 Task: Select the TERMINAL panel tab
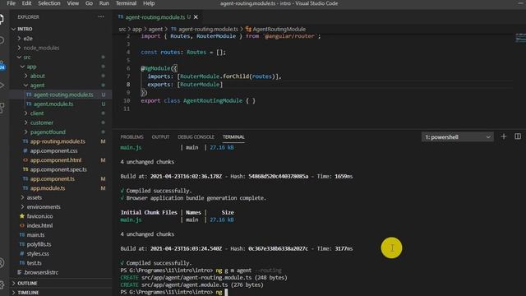(x=233, y=137)
